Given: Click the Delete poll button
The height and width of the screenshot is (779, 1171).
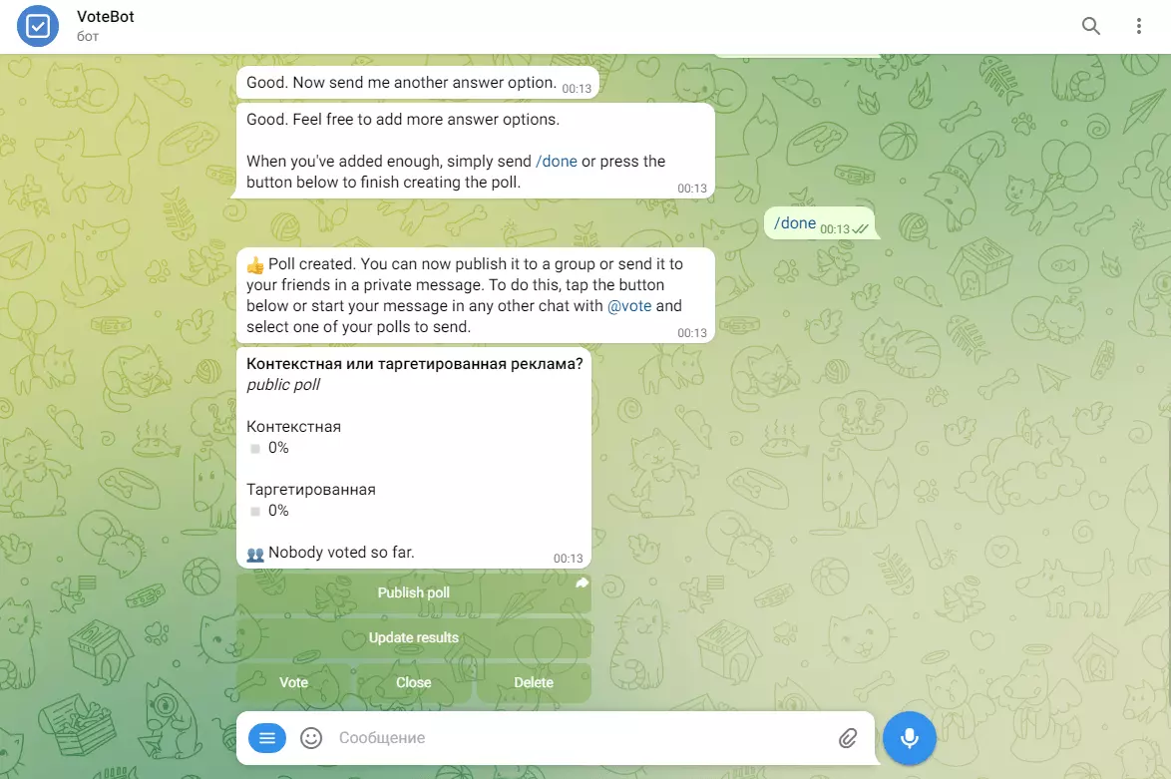Looking at the screenshot, I should click(x=534, y=682).
